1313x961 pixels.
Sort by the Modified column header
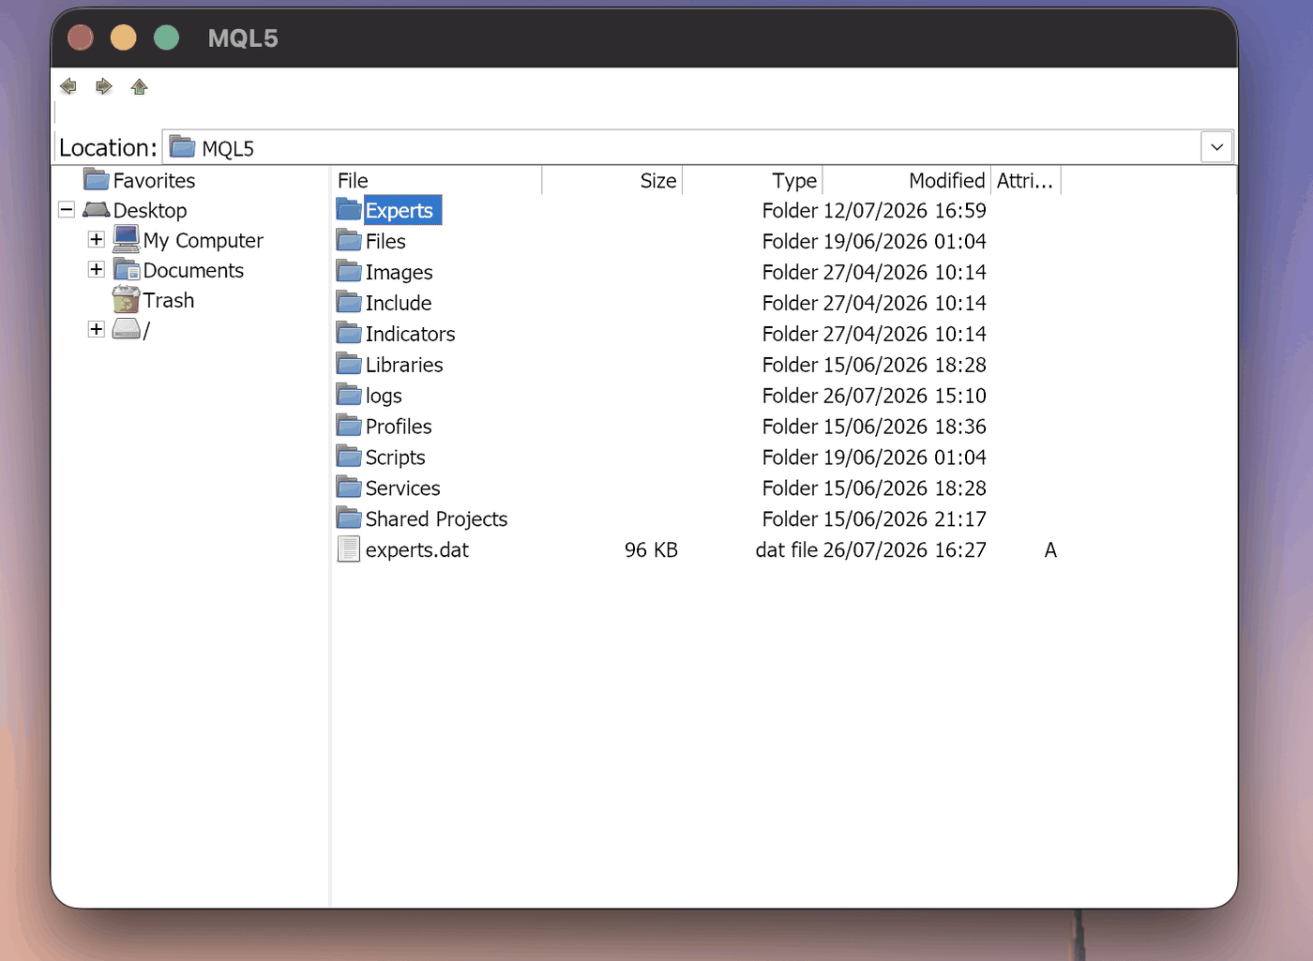point(906,180)
